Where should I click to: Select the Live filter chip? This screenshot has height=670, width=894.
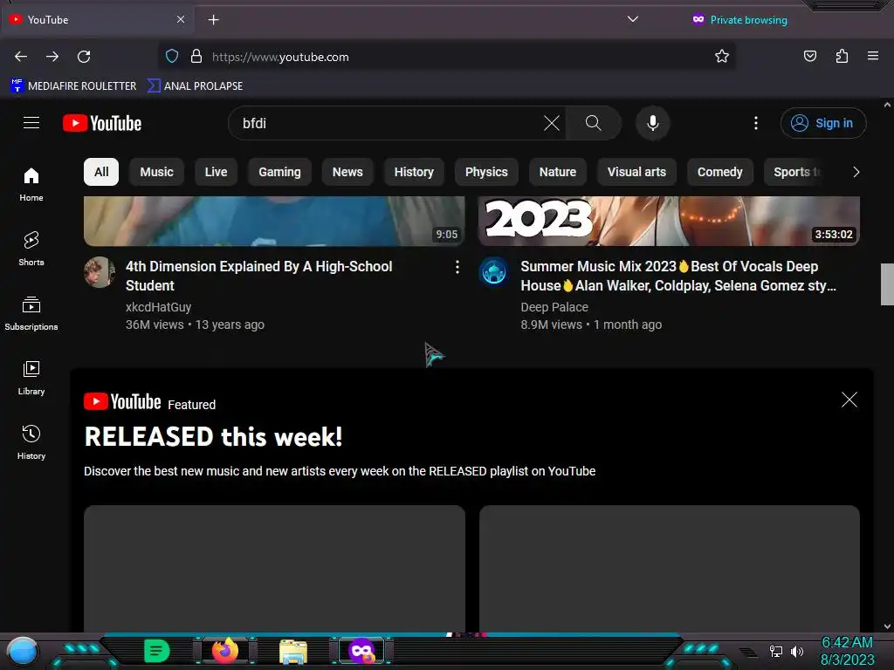click(x=216, y=172)
